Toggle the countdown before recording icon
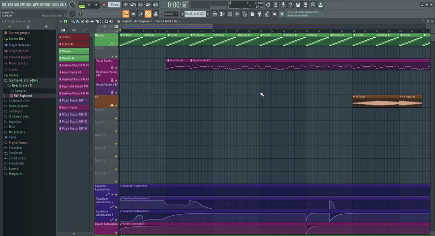 point(141,5)
